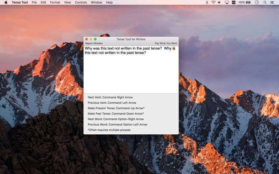Screen dimensions: 279x174
Task: Open the Format menu
Action: click(55, 2)
